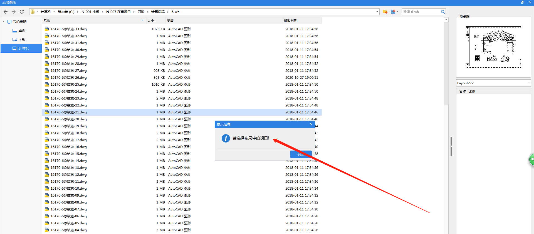Click the dwg icon of 16170-6@结施-11.dwg

pyautogui.click(x=47, y=181)
